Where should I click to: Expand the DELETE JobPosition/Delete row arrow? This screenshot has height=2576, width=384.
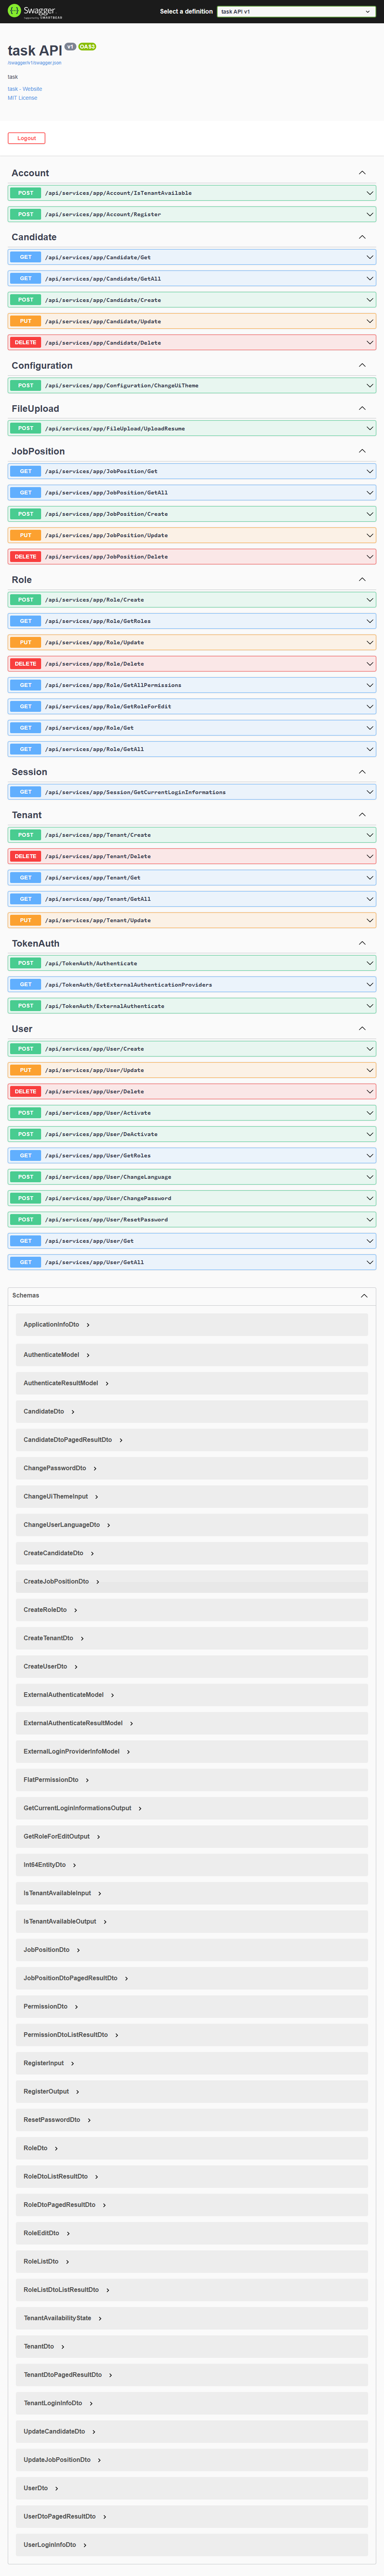[x=370, y=557]
